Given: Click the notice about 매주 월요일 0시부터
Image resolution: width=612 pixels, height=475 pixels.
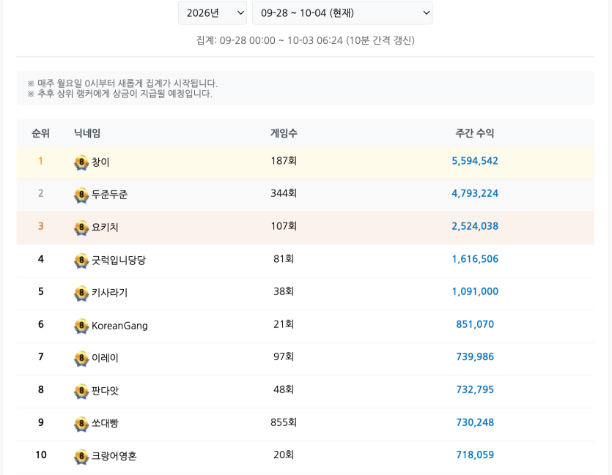Looking at the screenshot, I should tap(122, 83).
